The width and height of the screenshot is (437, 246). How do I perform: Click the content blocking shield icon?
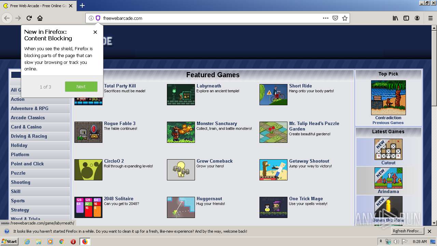98,18
